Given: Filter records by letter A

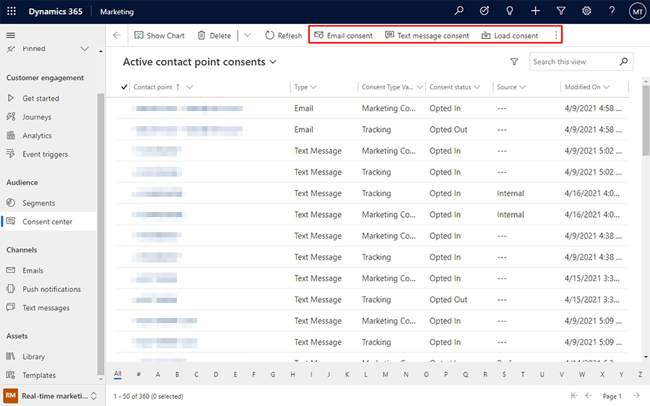Looking at the screenshot, I should [x=158, y=374].
